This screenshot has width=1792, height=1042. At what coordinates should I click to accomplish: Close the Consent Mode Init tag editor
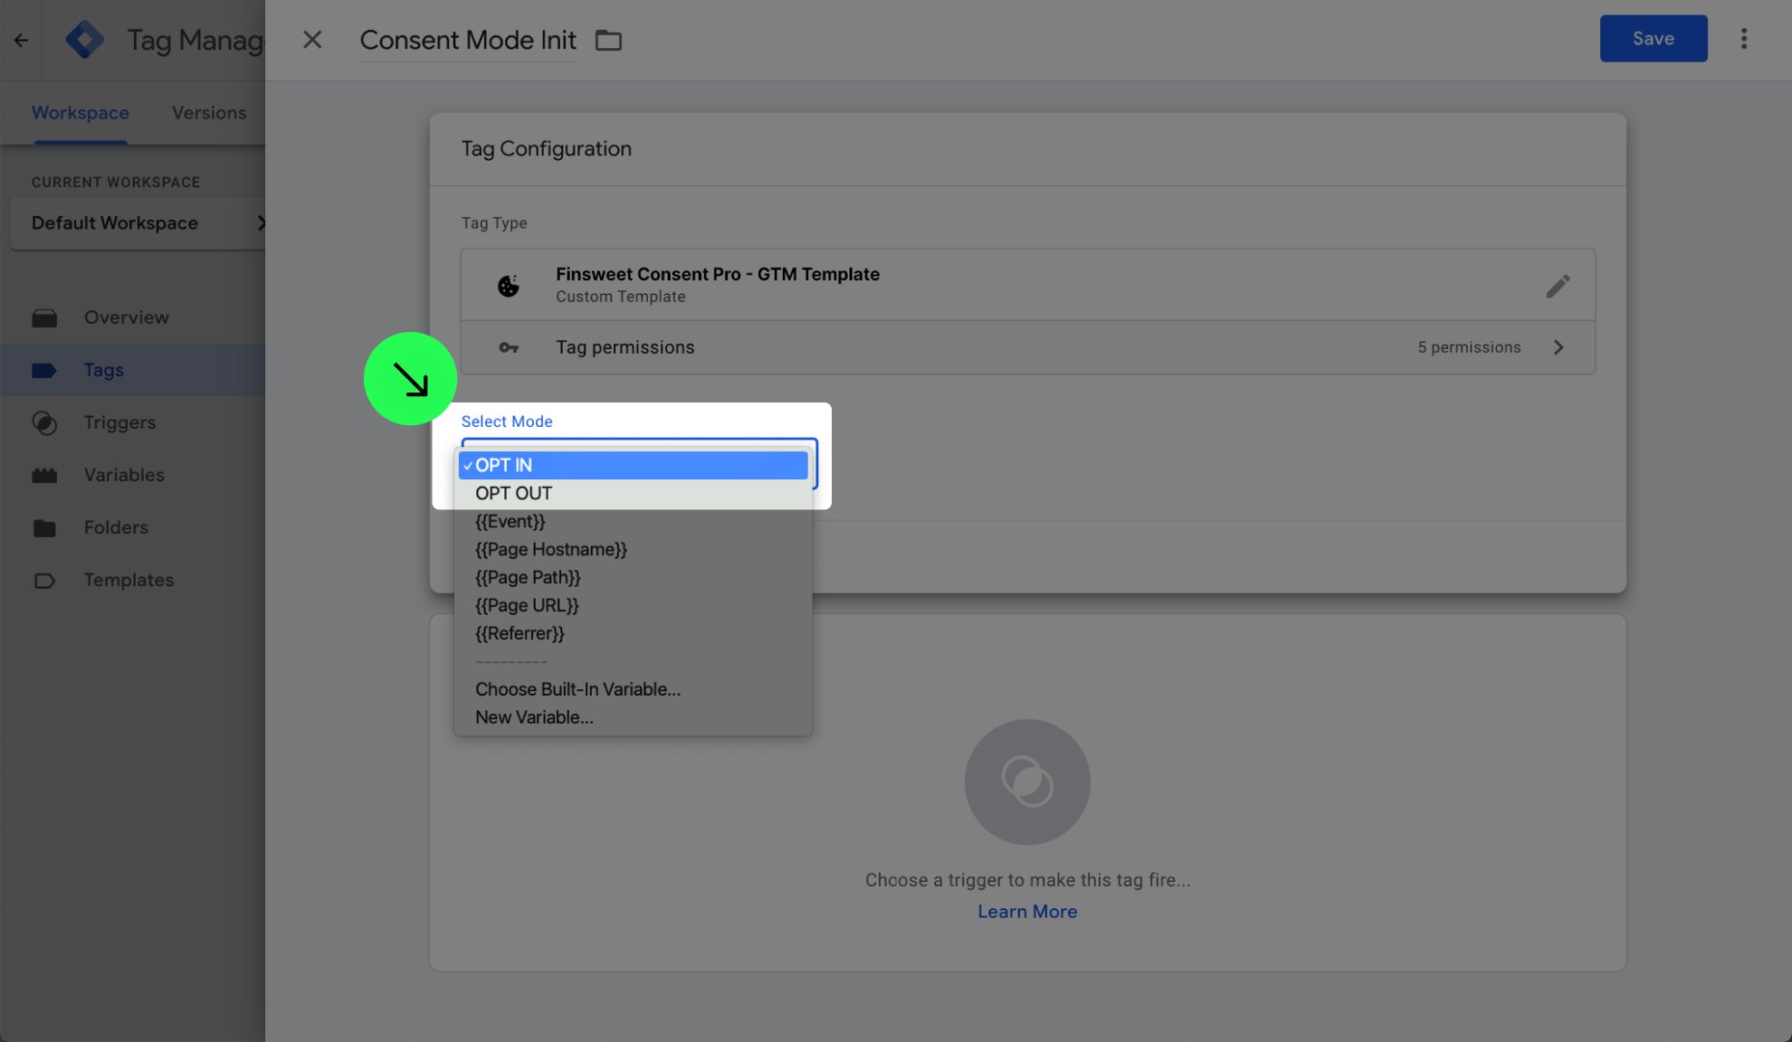(x=312, y=40)
